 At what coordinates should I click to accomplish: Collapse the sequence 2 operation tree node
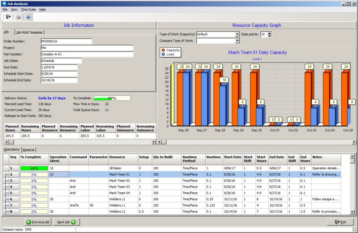6,174
